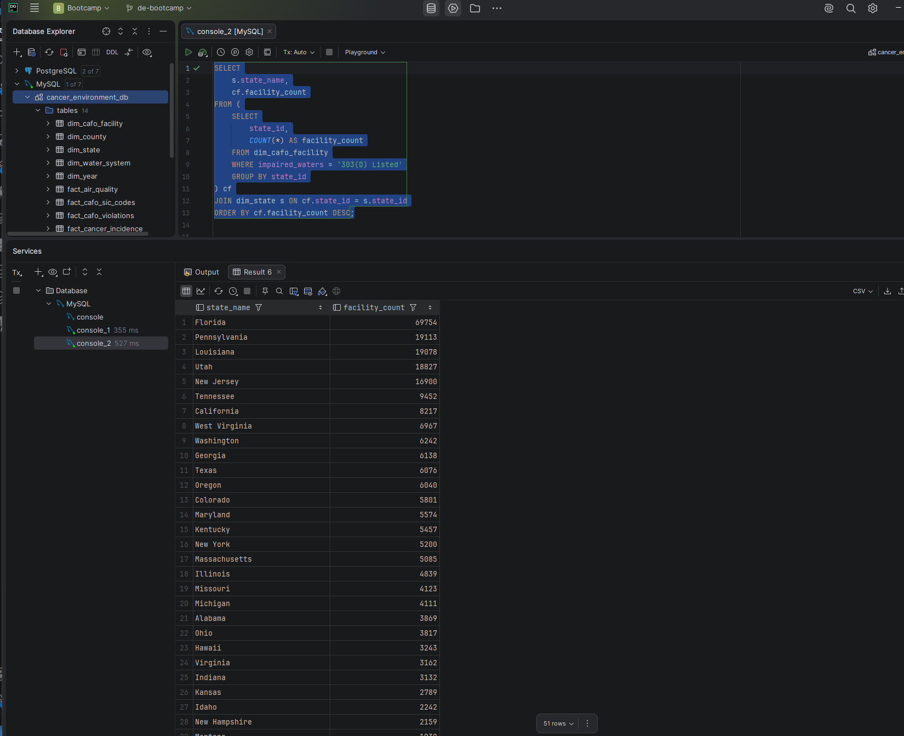
Task: Open main menu hamburger icon
Action: [35, 8]
